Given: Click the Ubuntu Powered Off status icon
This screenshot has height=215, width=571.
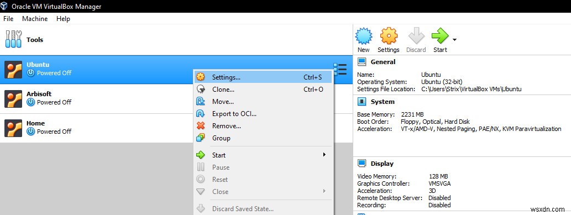Looking at the screenshot, I should 31,73.
